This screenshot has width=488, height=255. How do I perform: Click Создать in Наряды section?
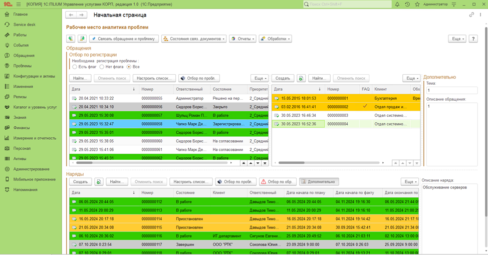click(81, 182)
